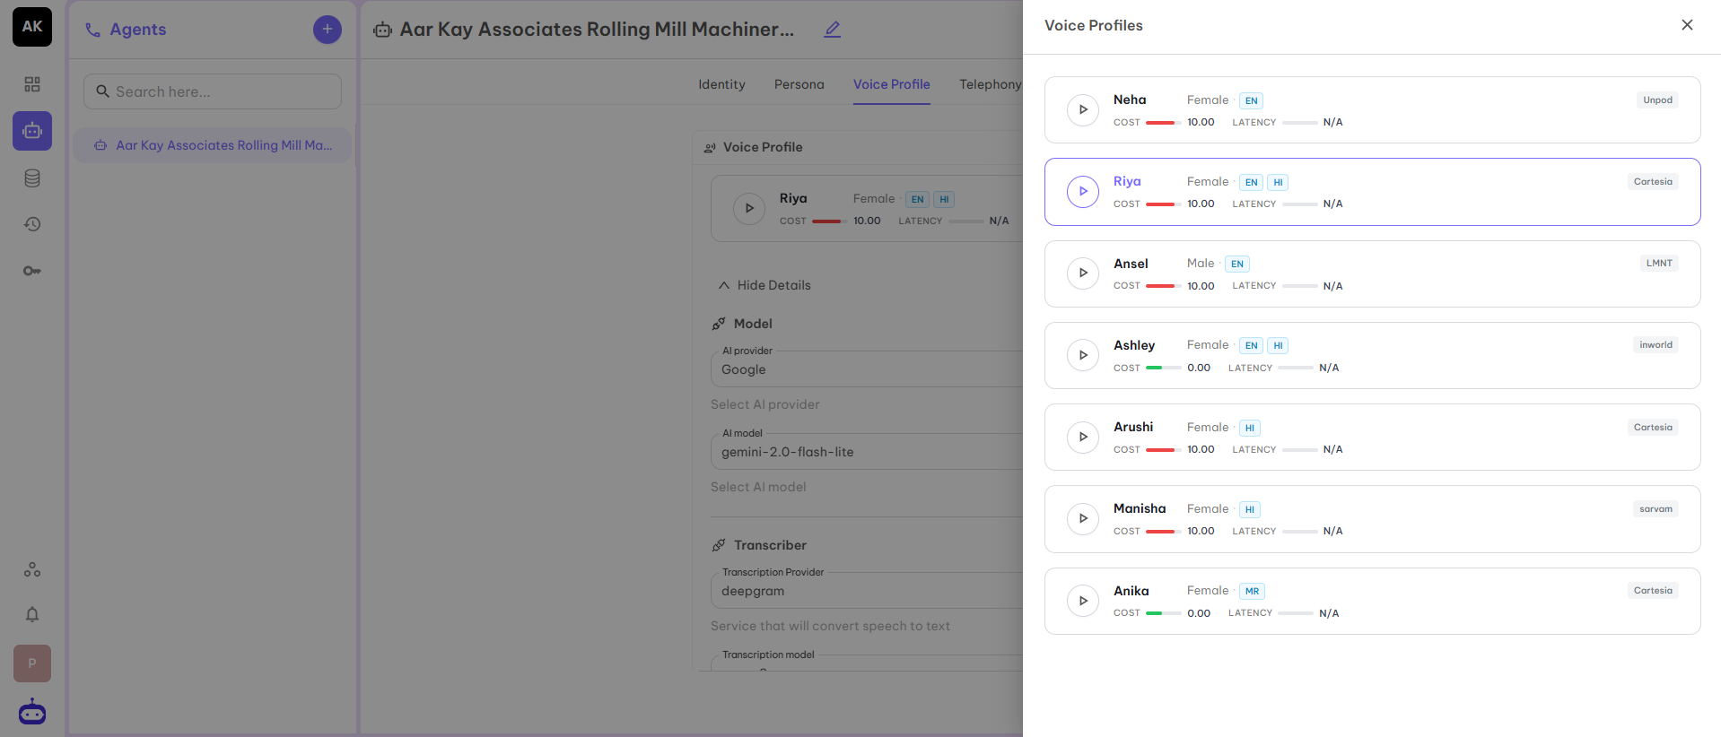This screenshot has width=1721, height=737.
Task: Play the Ansel voice sample
Action: tap(1083, 273)
